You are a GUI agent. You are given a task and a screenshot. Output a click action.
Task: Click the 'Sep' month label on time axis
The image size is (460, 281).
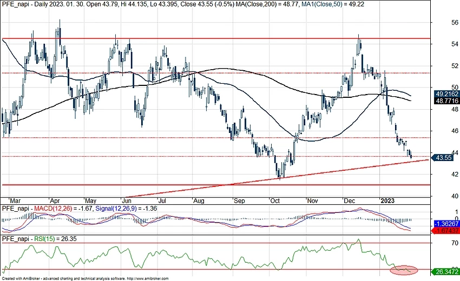pyautogui.click(x=239, y=201)
